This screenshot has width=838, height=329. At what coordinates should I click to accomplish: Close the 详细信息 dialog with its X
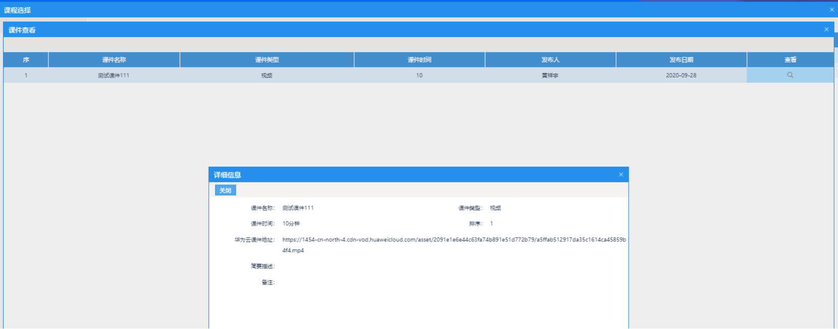(621, 174)
